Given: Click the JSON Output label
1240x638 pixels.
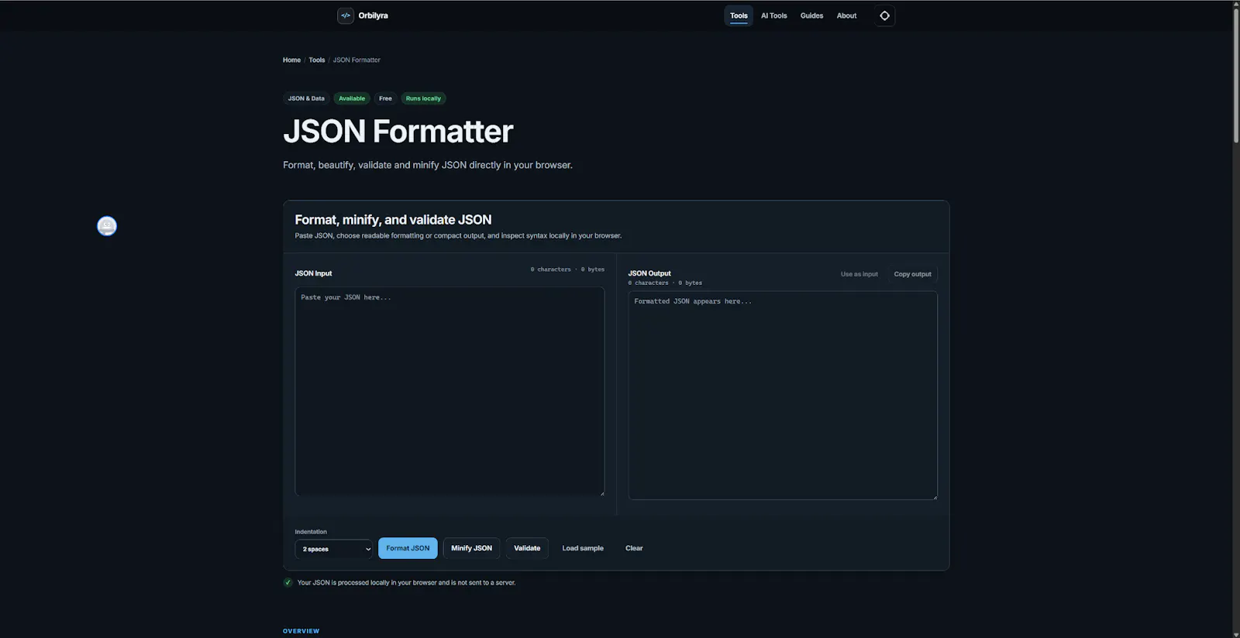Looking at the screenshot, I should (649, 273).
